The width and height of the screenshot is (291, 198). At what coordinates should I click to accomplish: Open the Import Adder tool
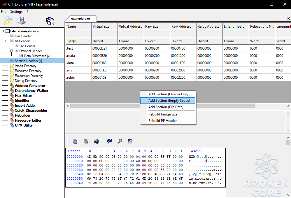pos(25,105)
